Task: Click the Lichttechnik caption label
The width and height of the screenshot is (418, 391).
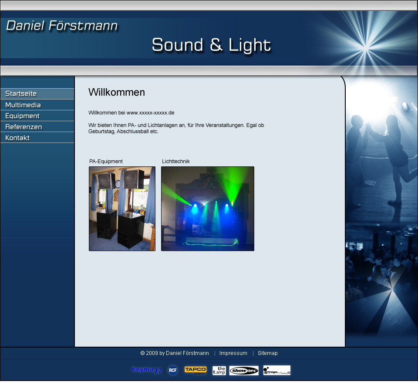Action: (176, 161)
